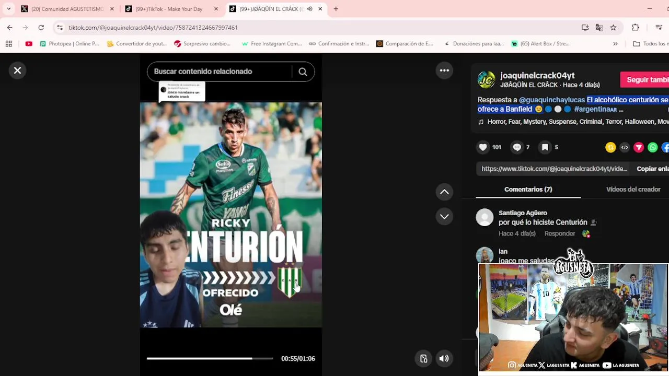
Task: Open a new browser tab
Action: point(336,9)
